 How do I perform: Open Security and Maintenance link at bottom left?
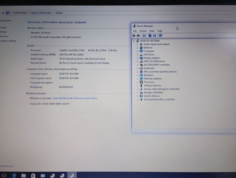tap(7, 166)
